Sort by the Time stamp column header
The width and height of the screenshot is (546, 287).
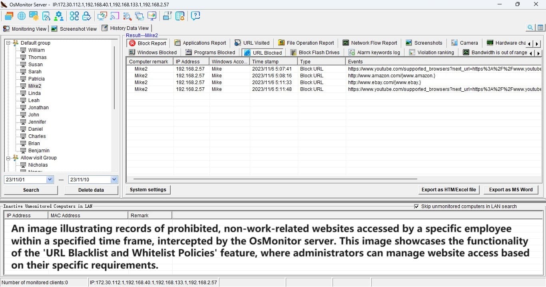(x=274, y=61)
